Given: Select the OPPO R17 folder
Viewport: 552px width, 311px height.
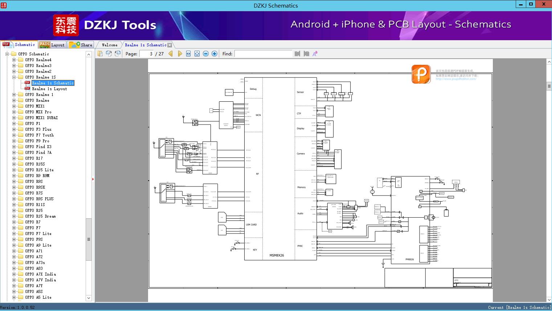Looking at the screenshot, I should click(34, 158).
